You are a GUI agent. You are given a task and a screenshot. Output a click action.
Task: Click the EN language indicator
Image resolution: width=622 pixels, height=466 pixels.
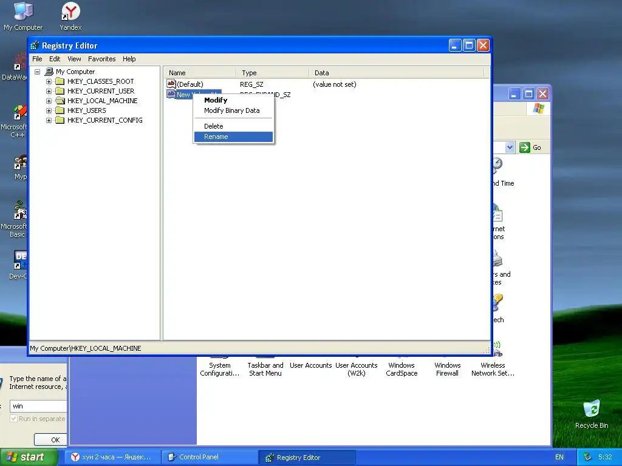click(x=559, y=457)
